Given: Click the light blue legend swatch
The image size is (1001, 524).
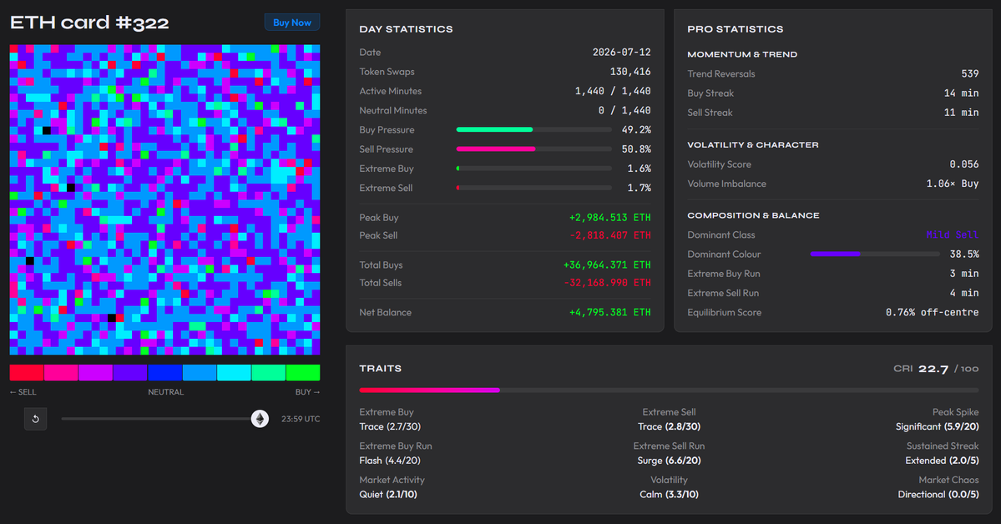Looking at the screenshot, I should [200, 373].
